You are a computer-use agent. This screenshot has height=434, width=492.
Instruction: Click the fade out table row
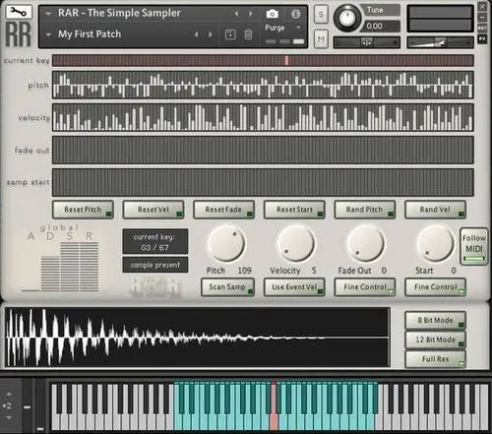[x=263, y=150]
